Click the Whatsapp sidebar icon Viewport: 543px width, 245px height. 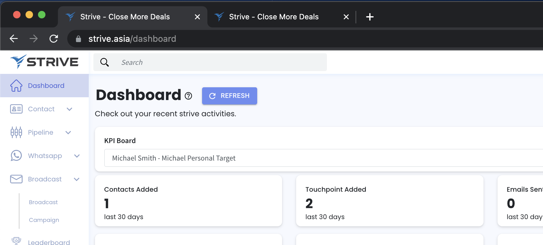coord(16,156)
